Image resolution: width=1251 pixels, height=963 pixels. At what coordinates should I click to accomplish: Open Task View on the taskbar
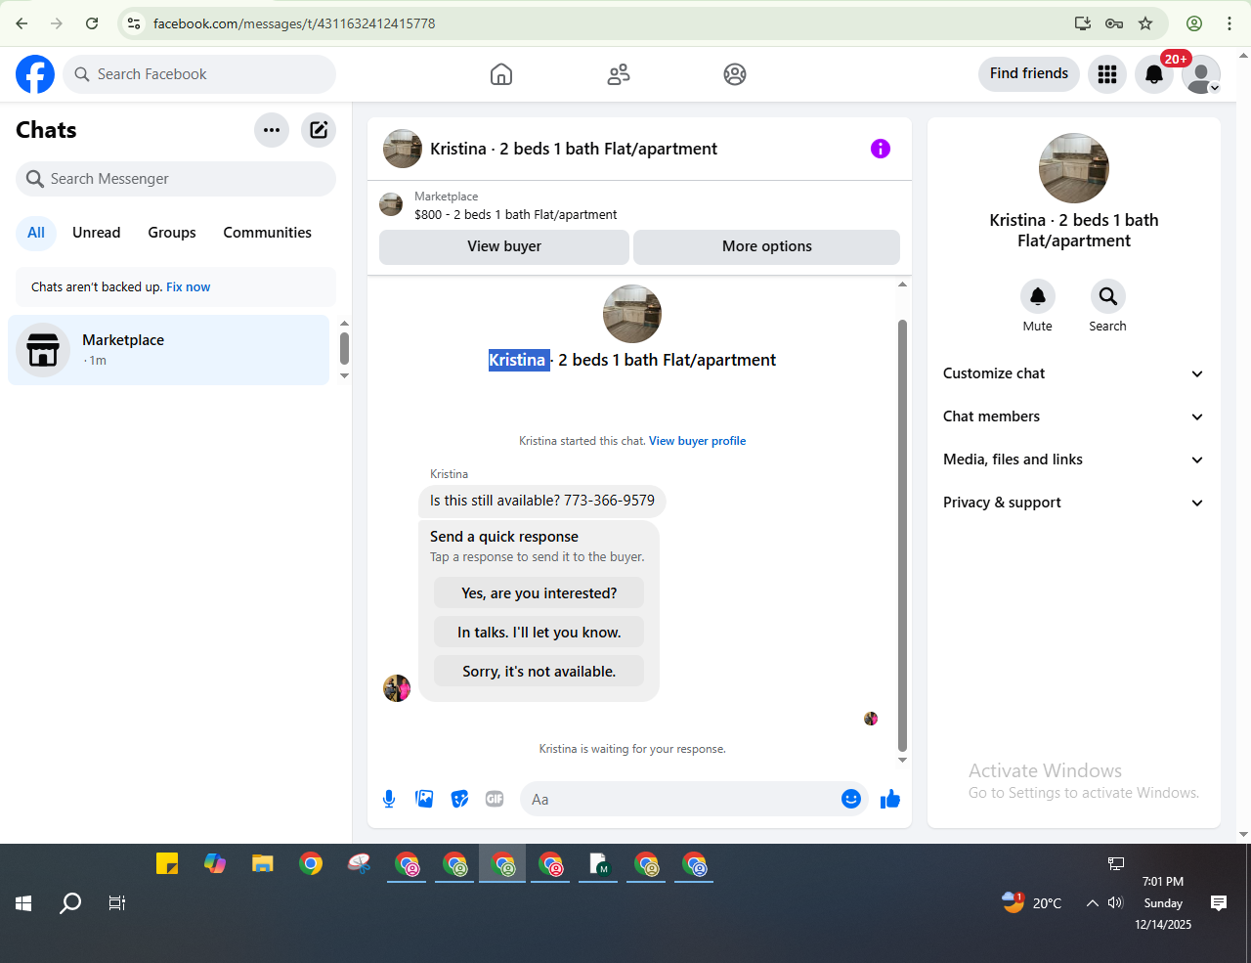pos(117,903)
